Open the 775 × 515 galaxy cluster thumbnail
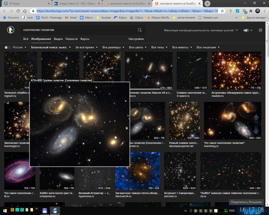The height and width of the screenshot is (215, 269). pyautogui.click(x=236, y=71)
